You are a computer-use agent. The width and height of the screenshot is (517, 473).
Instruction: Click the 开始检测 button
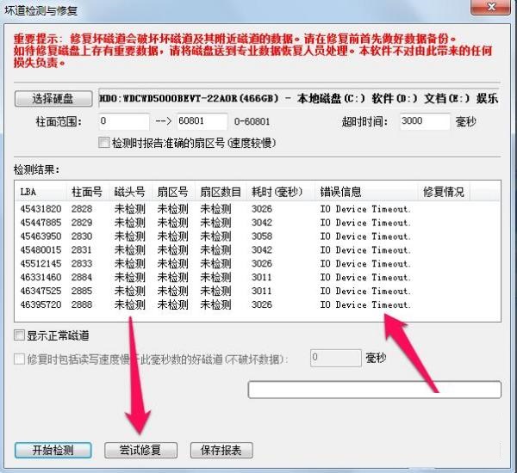coord(53,450)
